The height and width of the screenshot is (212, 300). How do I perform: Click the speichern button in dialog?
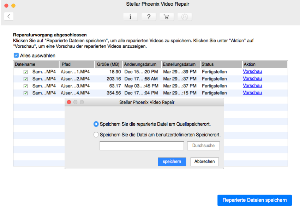point(172,161)
